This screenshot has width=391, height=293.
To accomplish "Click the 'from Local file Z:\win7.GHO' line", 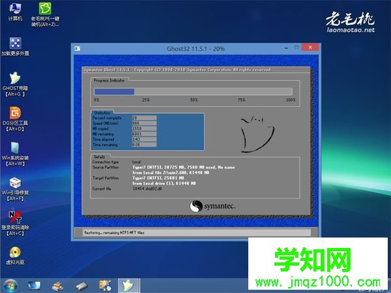I will tap(171, 173).
